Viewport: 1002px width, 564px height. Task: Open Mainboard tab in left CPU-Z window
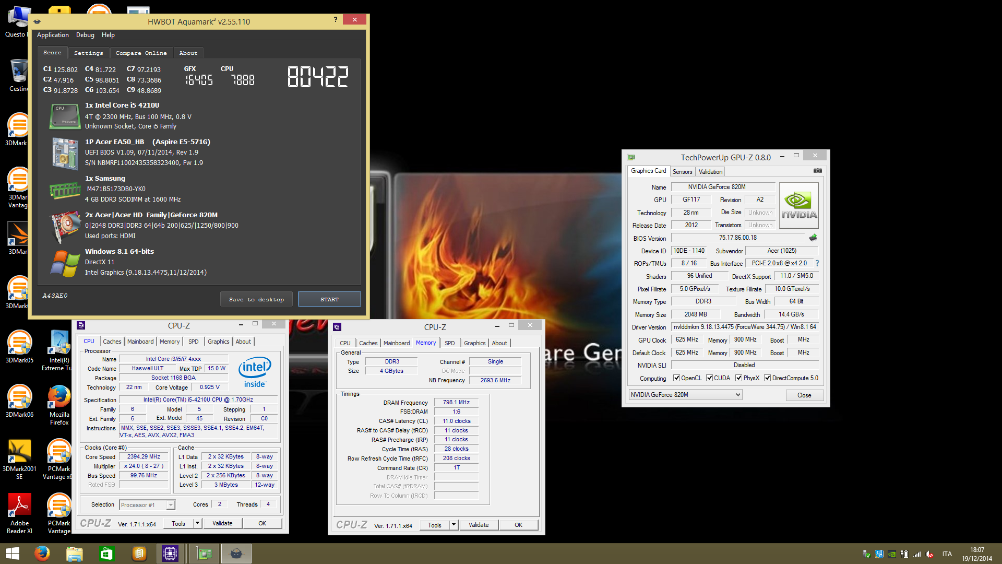pyautogui.click(x=140, y=342)
